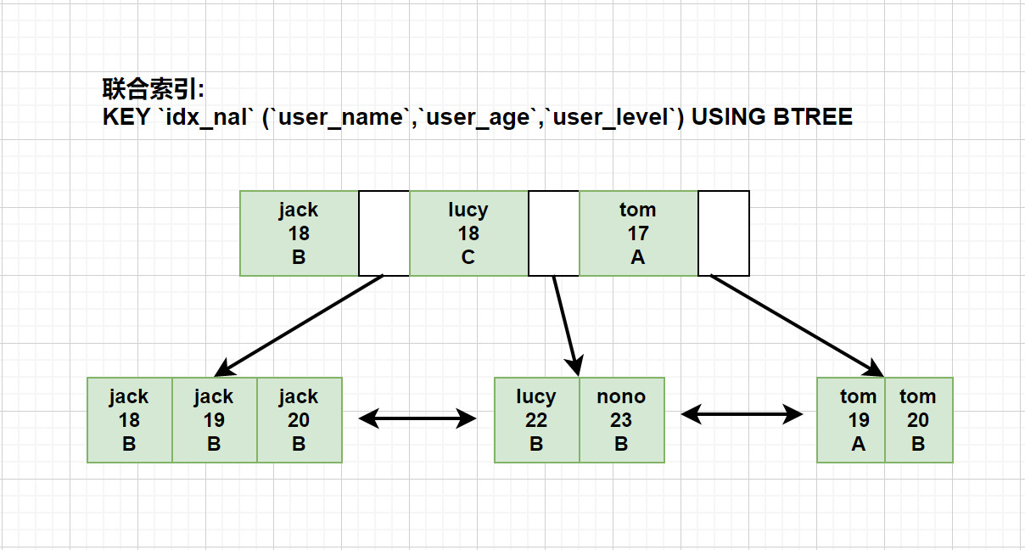1025x550 pixels.
Task: Select the double arrow between nono and tom leaves
Action: (x=742, y=414)
